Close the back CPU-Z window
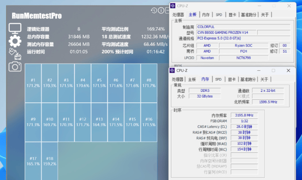The height and width of the screenshot is (180, 302). coord(289,6)
